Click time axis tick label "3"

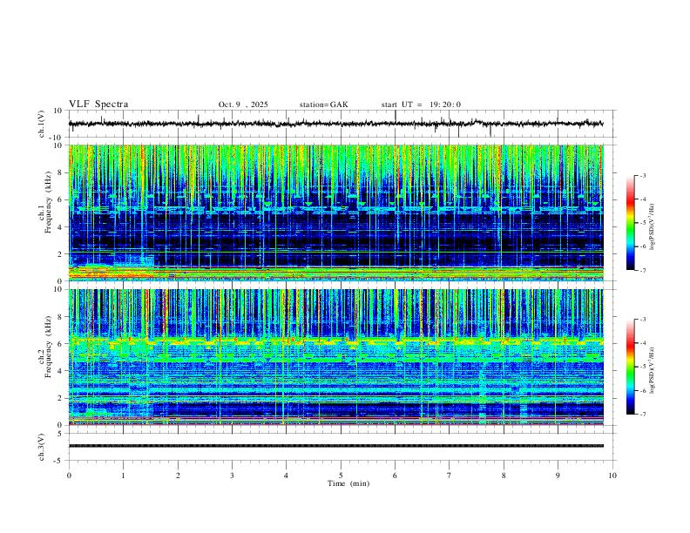coord(232,476)
